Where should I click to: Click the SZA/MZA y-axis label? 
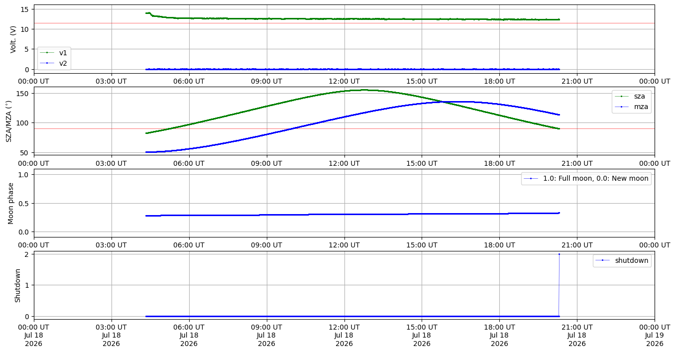(8, 121)
